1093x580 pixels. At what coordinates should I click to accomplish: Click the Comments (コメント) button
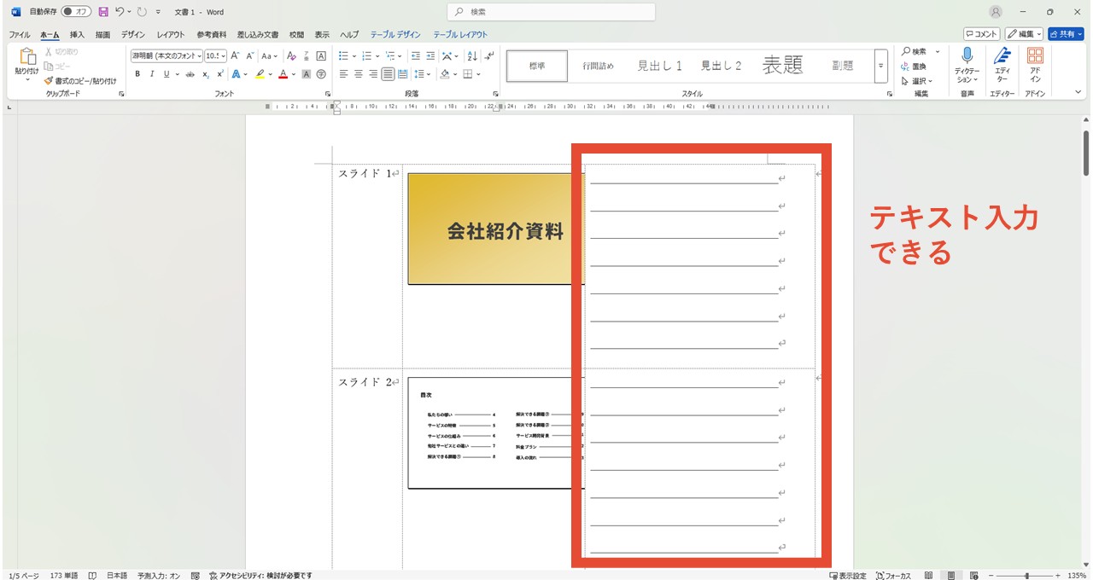(982, 34)
